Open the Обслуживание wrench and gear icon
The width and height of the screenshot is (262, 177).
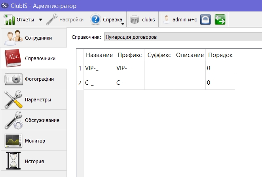click(x=14, y=120)
